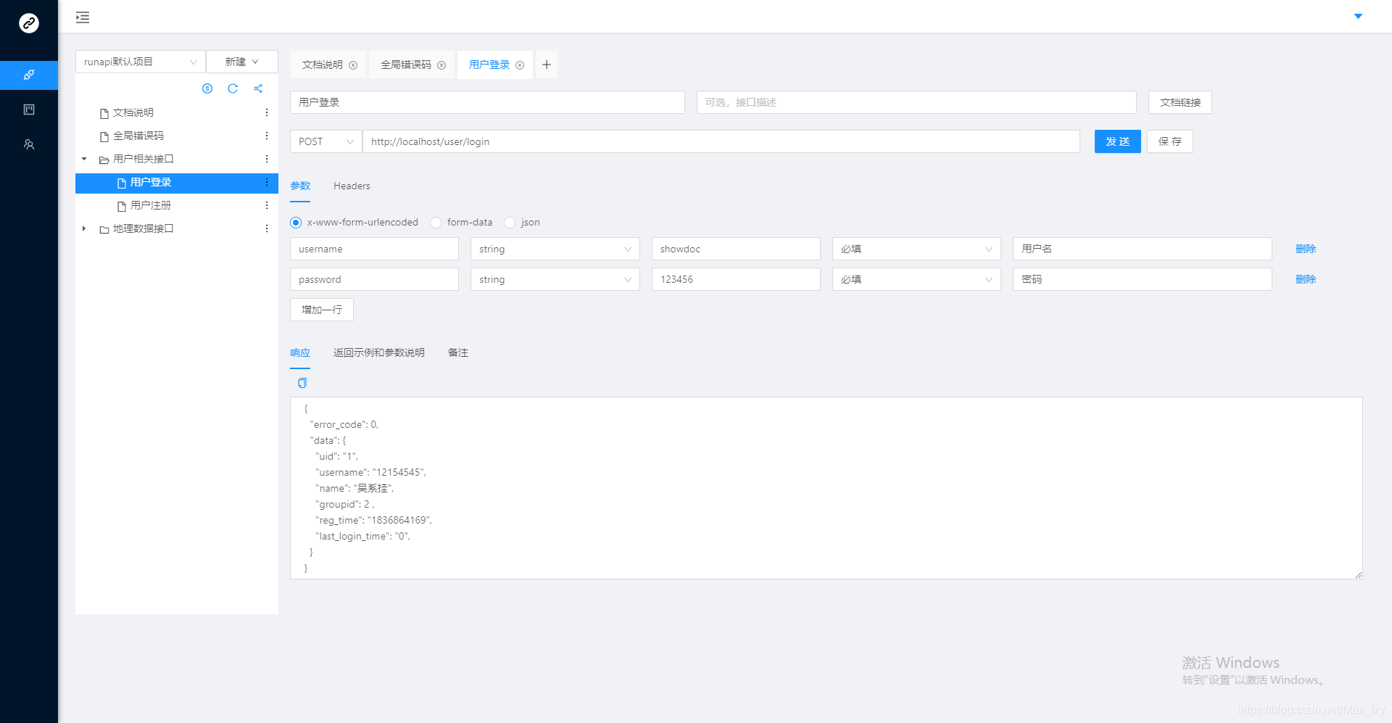Refresh the document tree with refresh icon

pos(233,88)
